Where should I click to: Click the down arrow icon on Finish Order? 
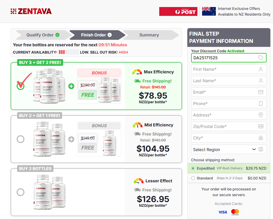click(110, 35)
